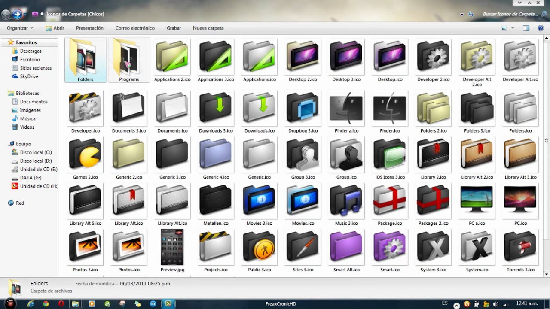Open the address bar history dropdown

pyautogui.click(x=462, y=14)
